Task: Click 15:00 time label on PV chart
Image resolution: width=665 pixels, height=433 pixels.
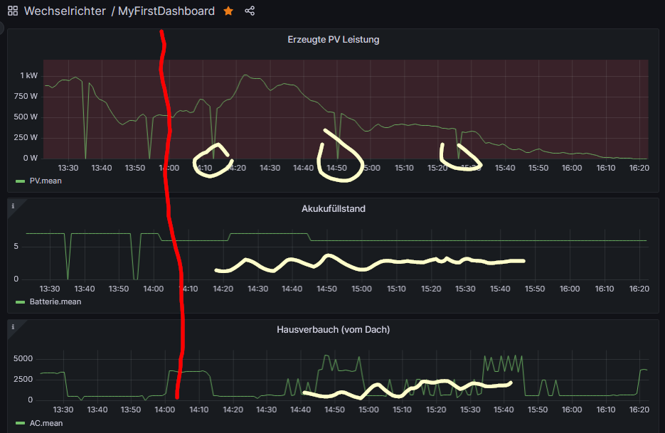Action: coord(370,168)
